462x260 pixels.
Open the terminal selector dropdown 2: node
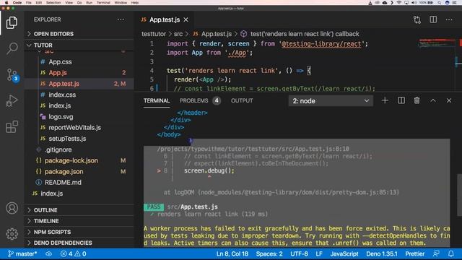pyautogui.click(x=331, y=101)
